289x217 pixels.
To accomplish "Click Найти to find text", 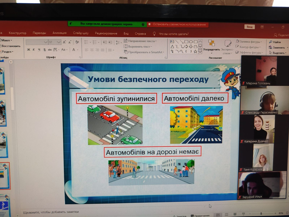I will coord(275,42).
